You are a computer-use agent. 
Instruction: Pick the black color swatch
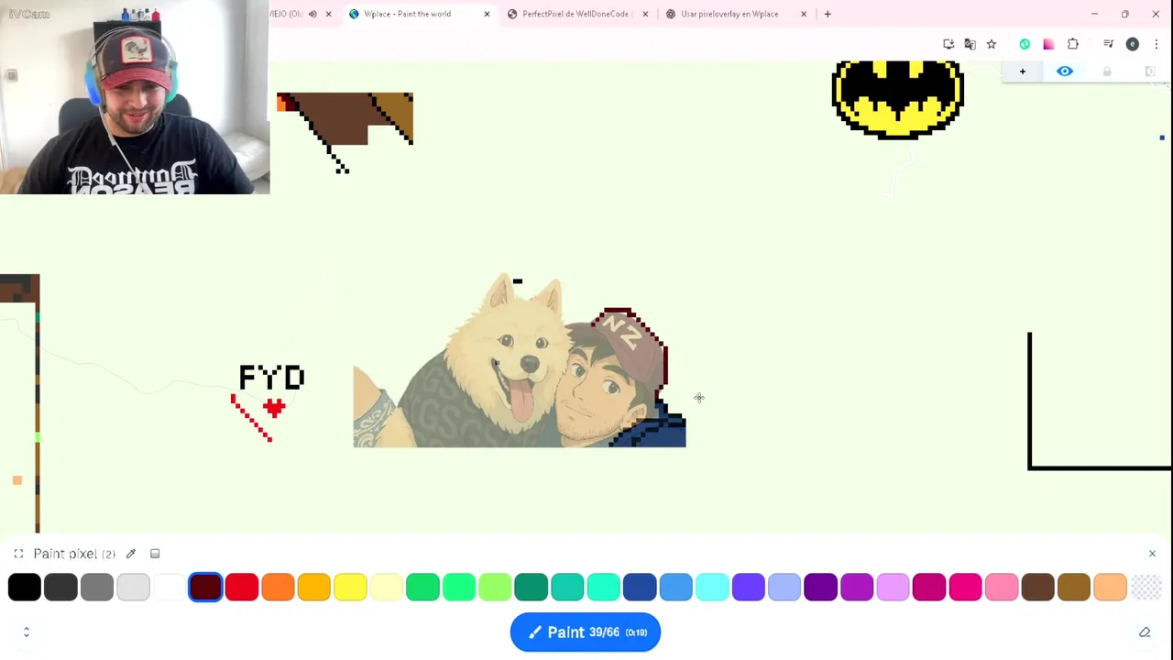point(25,587)
